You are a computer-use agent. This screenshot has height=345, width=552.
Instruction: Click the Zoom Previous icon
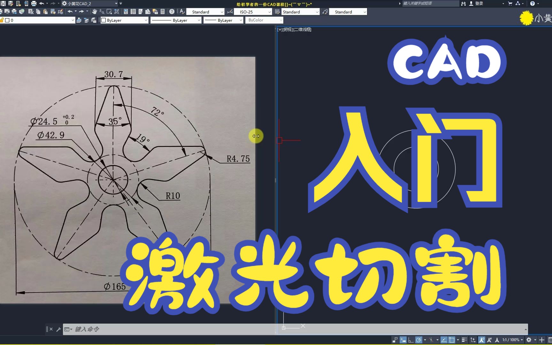coord(117,11)
